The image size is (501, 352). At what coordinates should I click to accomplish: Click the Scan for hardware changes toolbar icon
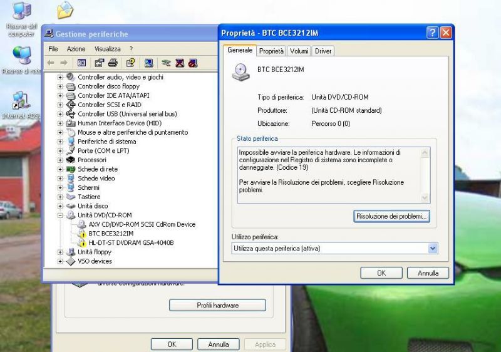[x=148, y=63]
